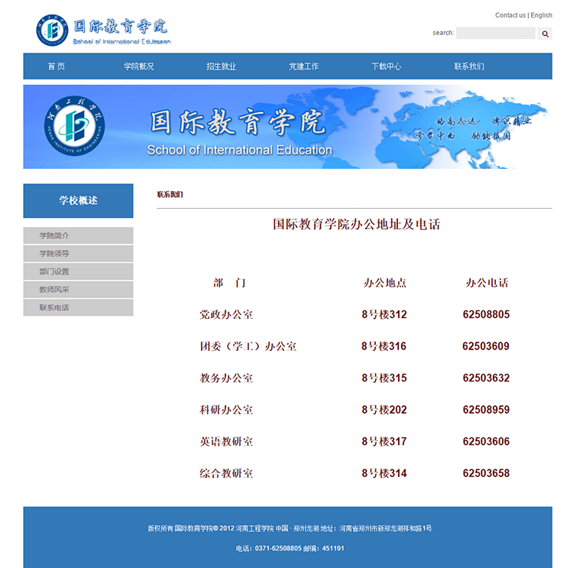Image resolution: width=573 pixels, height=568 pixels.
Task: Click the 学校概述 sidebar header
Action: [x=78, y=201]
